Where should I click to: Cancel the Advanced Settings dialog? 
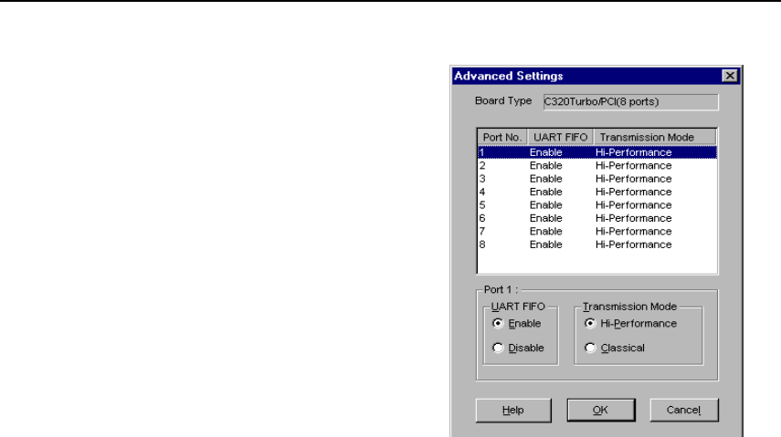tap(684, 410)
